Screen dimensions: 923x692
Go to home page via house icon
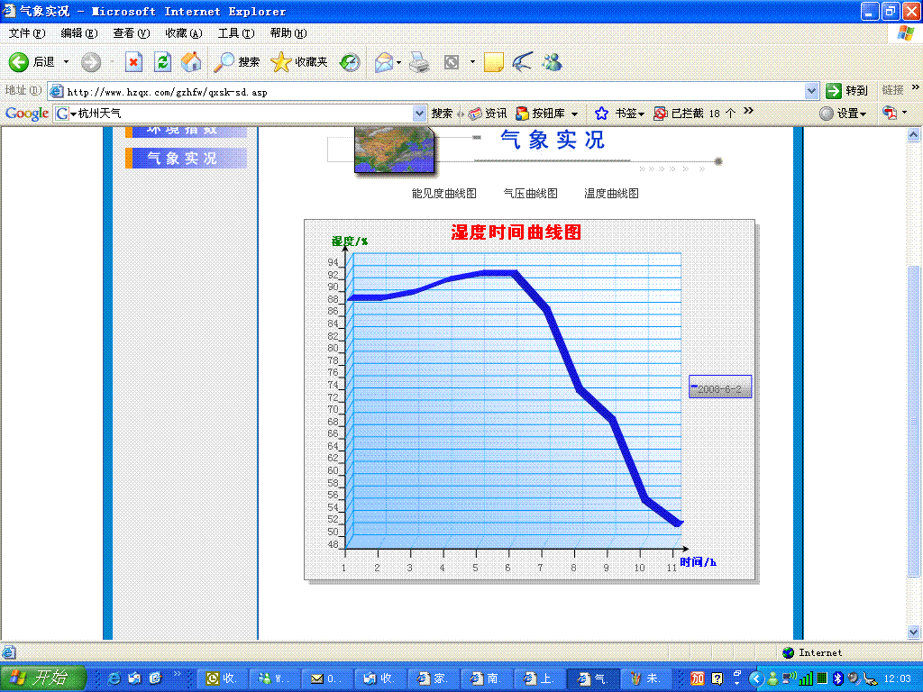click(191, 62)
